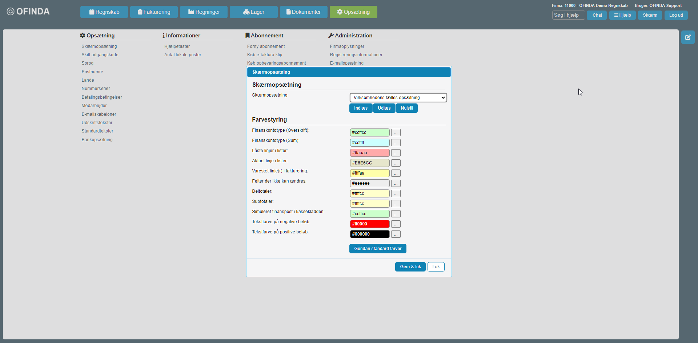
Task: Open Fakturering from top navigation
Action: pos(154,12)
